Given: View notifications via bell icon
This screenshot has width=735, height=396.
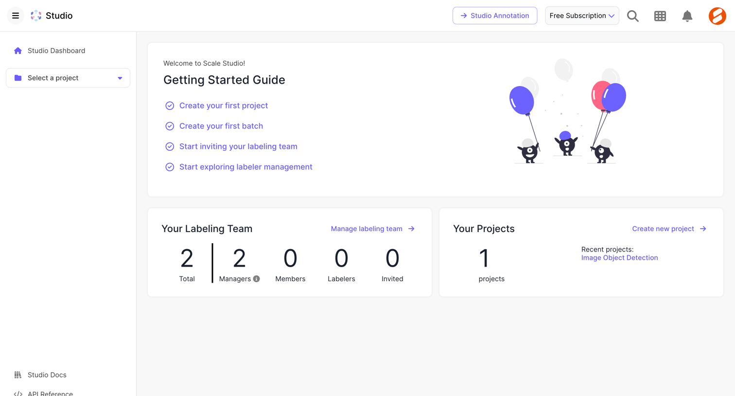Looking at the screenshot, I should pyautogui.click(x=687, y=16).
